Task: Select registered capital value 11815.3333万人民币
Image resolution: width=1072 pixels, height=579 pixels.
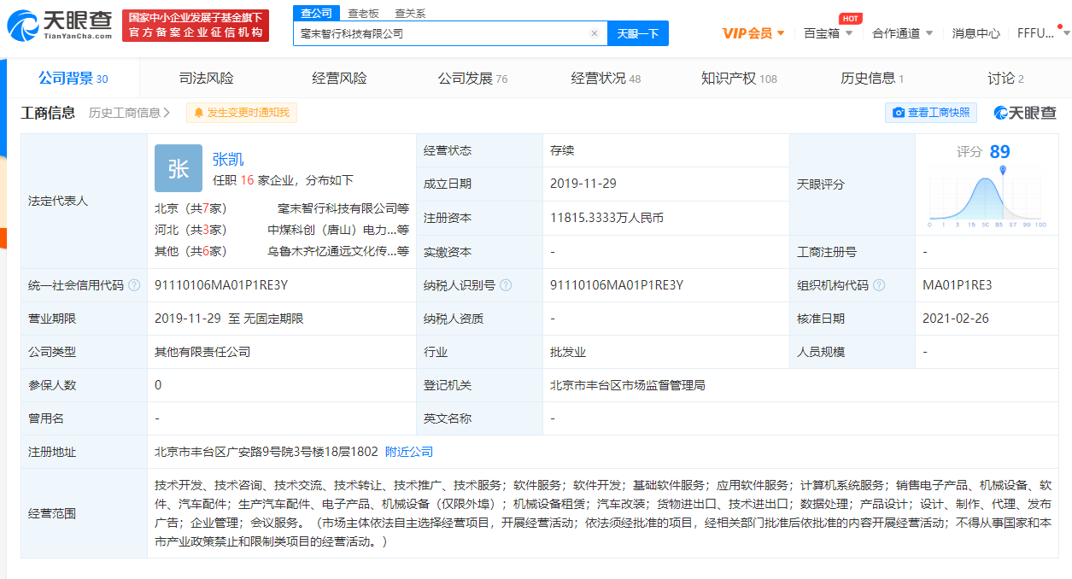Action: (607, 218)
